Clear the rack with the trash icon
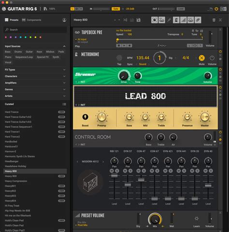This screenshot has width=229, height=232. 214,20
